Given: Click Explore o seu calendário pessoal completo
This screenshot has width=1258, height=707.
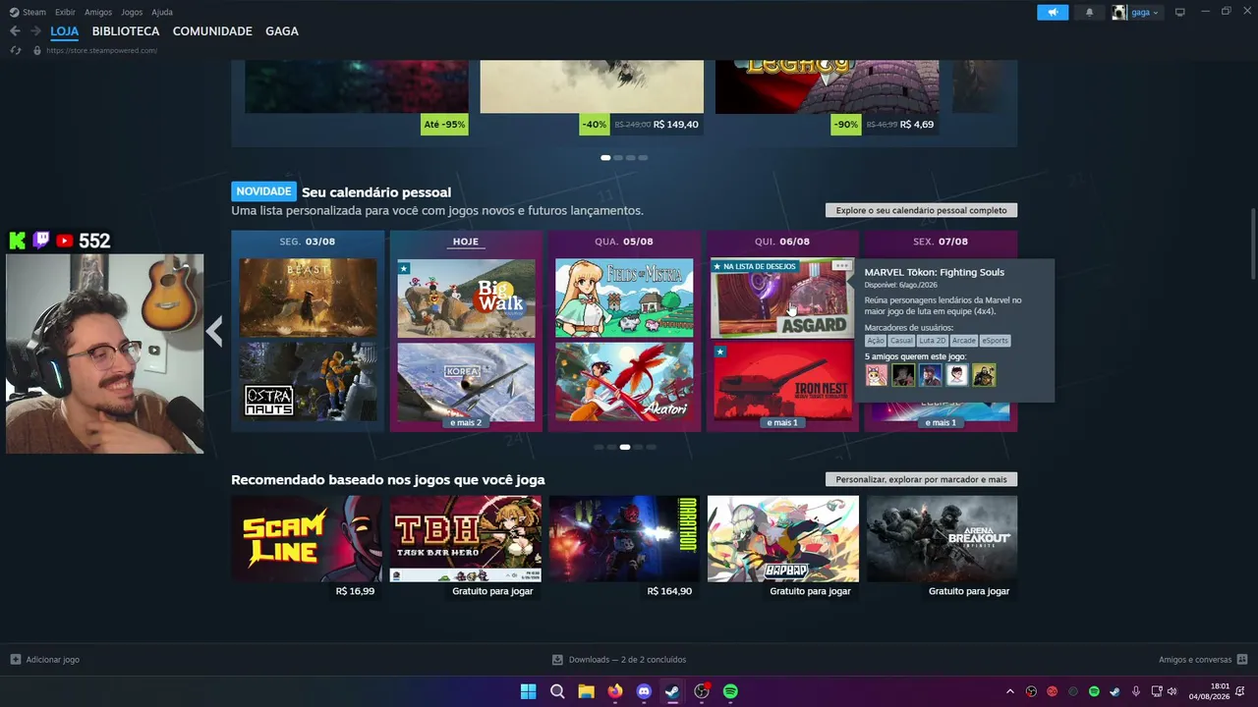Looking at the screenshot, I should [x=922, y=210].
